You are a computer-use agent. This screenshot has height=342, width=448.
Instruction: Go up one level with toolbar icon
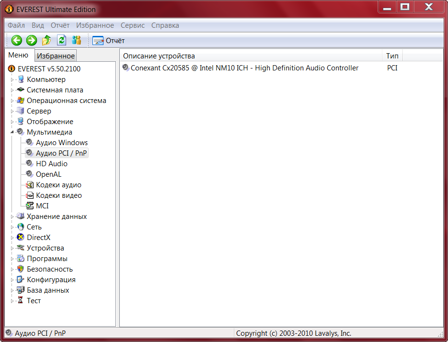pyautogui.click(x=46, y=41)
